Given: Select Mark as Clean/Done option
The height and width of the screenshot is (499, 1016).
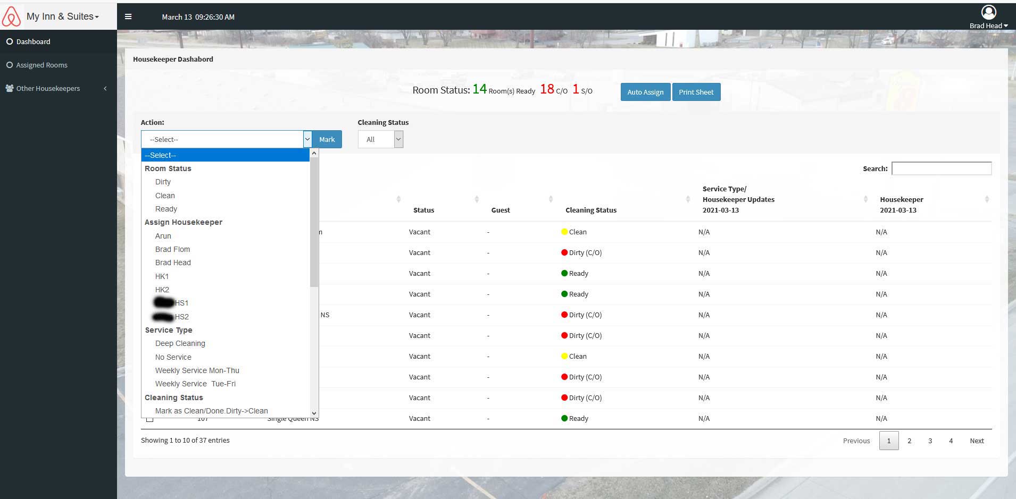Looking at the screenshot, I should click(x=211, y=411).
